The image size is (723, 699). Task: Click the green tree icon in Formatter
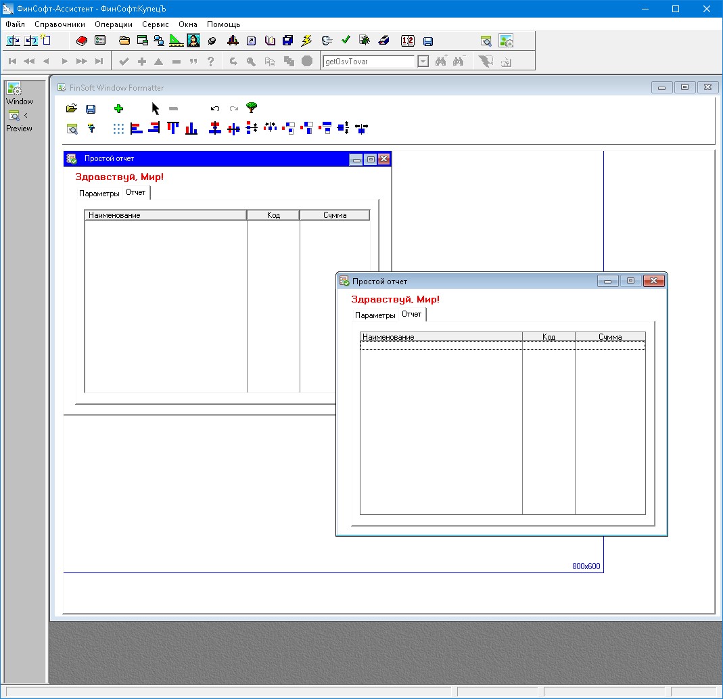pos(252,108)
